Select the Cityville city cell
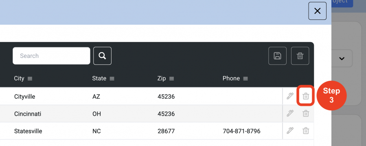The image size is (366, 146). pos(24,97)
